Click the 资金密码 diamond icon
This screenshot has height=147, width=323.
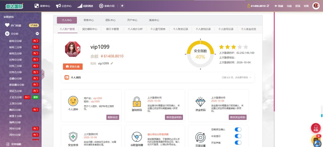coord(200,102)
